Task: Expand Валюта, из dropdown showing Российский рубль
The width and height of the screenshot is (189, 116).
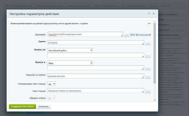Action: [70, 50]
